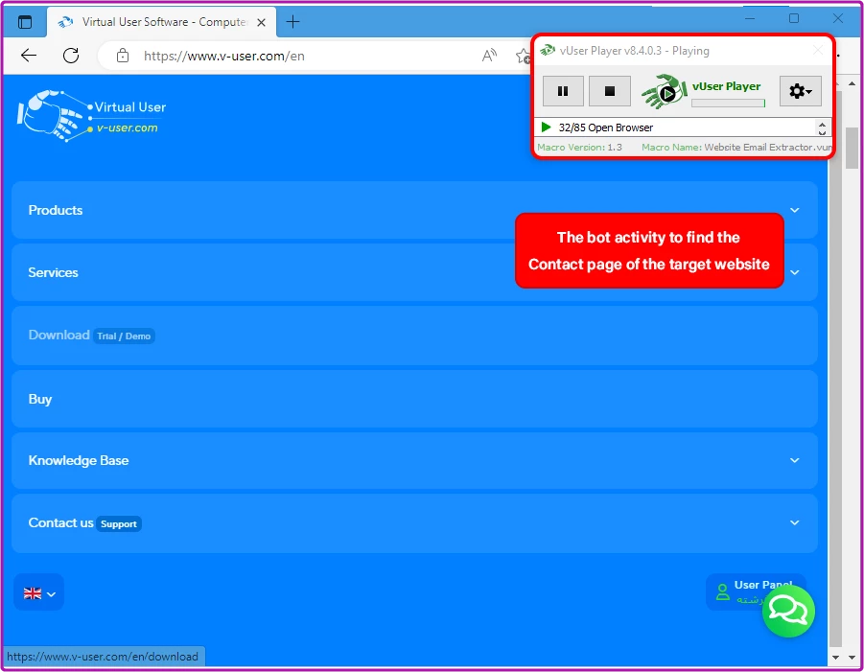Image resolution: width=864 pixels, height=672 pixels.
Task: Click the Services section chevron
Action: pos(795,272)
